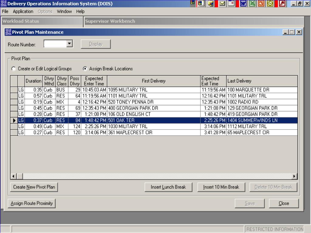Open the Help menu
Image resolution: width=311 pixels, height=233 pixels.
point(80,12)
